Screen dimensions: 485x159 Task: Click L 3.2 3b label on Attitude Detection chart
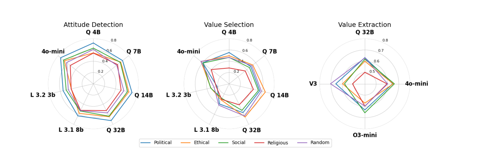pos(43,95)
